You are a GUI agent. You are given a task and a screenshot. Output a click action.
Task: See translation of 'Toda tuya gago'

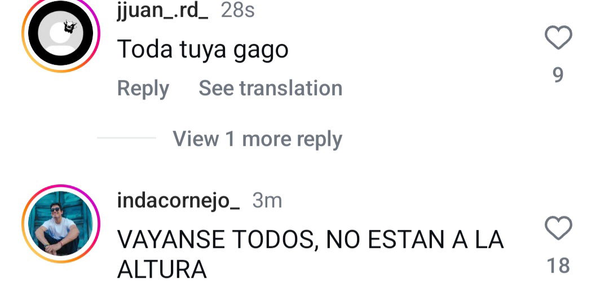(270, 88)
